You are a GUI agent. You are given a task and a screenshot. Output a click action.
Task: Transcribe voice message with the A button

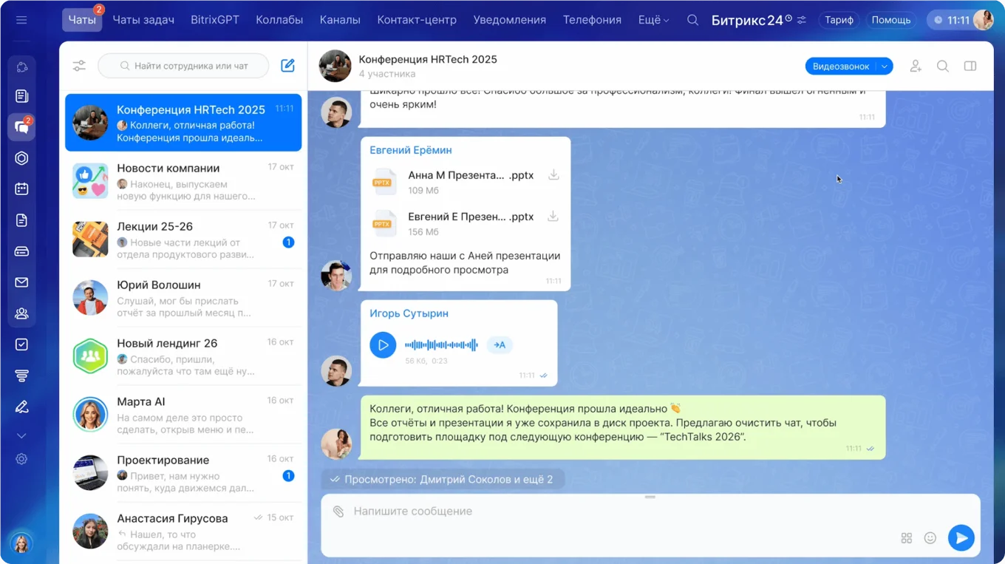(x=500, y=344)
